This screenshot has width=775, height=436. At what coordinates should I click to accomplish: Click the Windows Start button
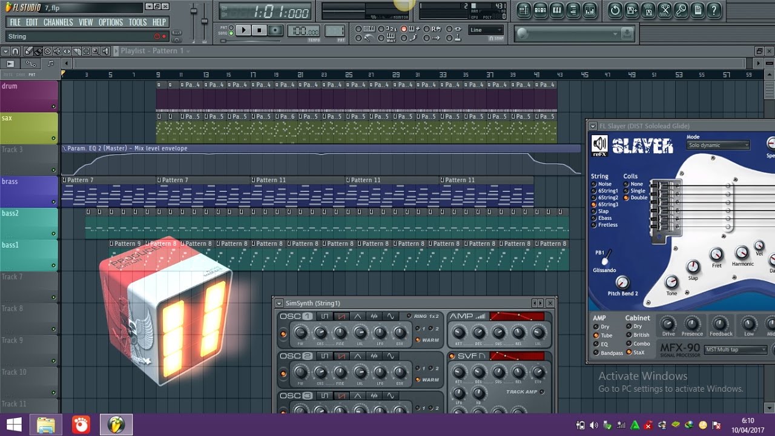point(14,424)
